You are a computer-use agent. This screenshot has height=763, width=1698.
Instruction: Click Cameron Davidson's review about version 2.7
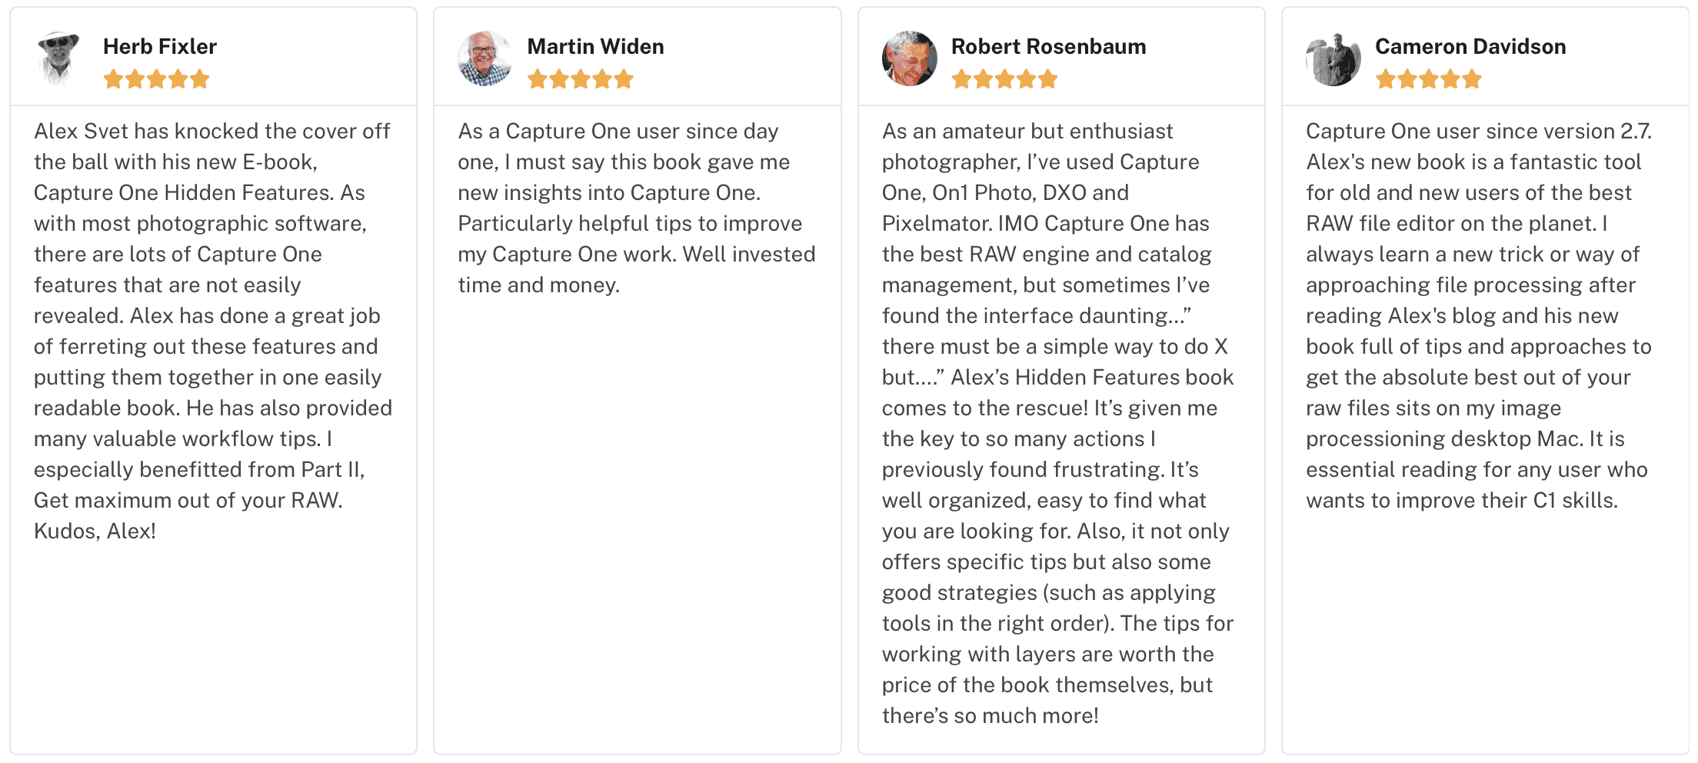pyautogui.click(x=1479, y=315)
